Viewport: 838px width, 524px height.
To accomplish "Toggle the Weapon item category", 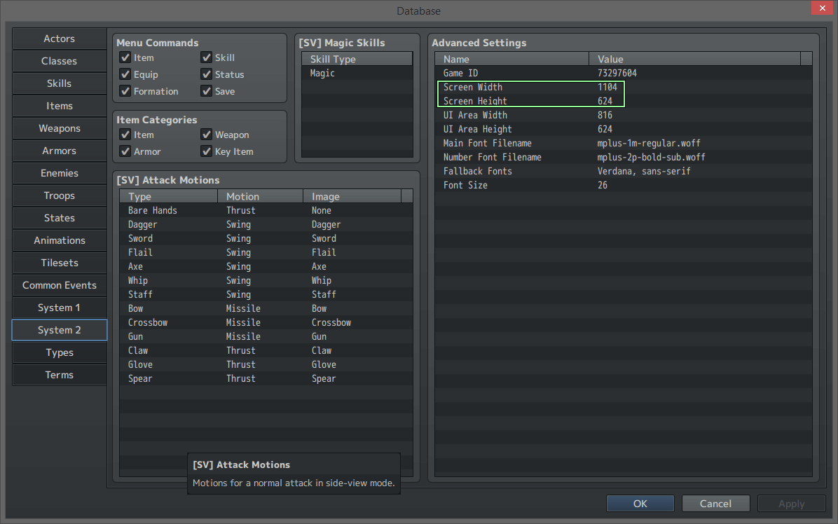I will tap(206, 135).
